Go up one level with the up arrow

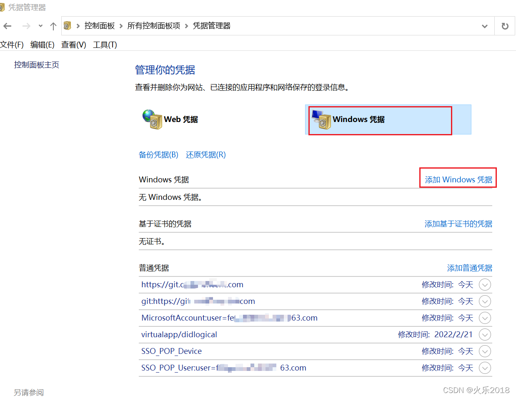pyautogui.click(x=53, y=26)
